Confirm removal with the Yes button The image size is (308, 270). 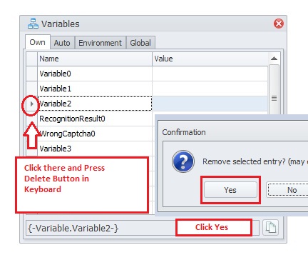click(230, 190)
